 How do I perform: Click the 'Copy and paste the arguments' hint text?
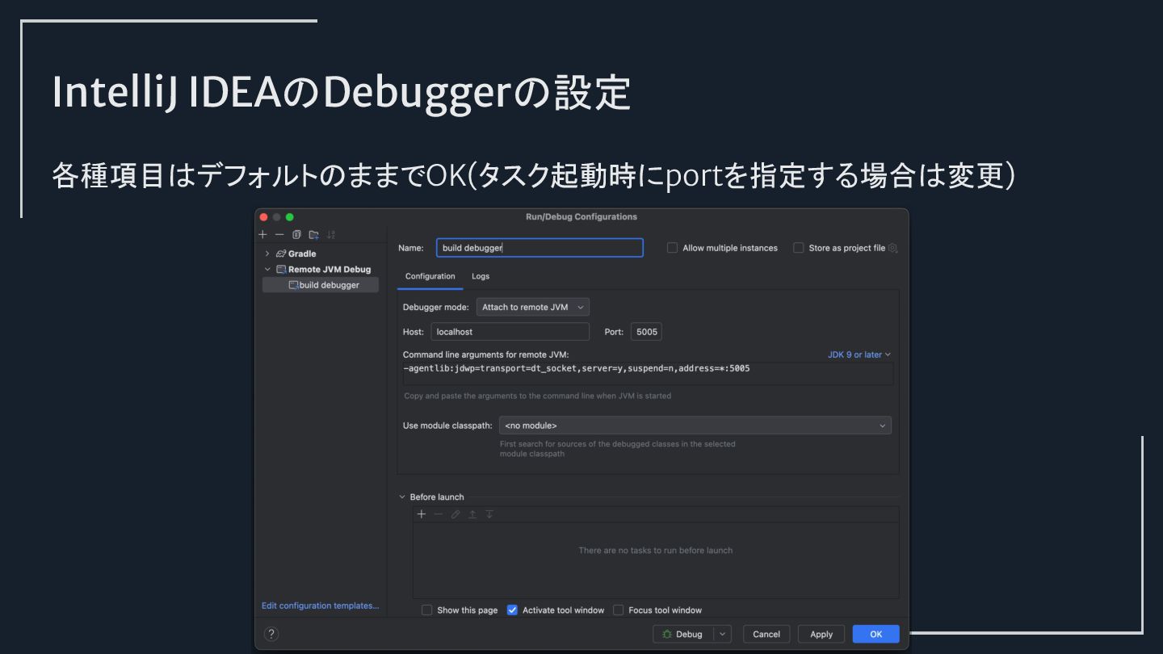(x=538, y=396)
